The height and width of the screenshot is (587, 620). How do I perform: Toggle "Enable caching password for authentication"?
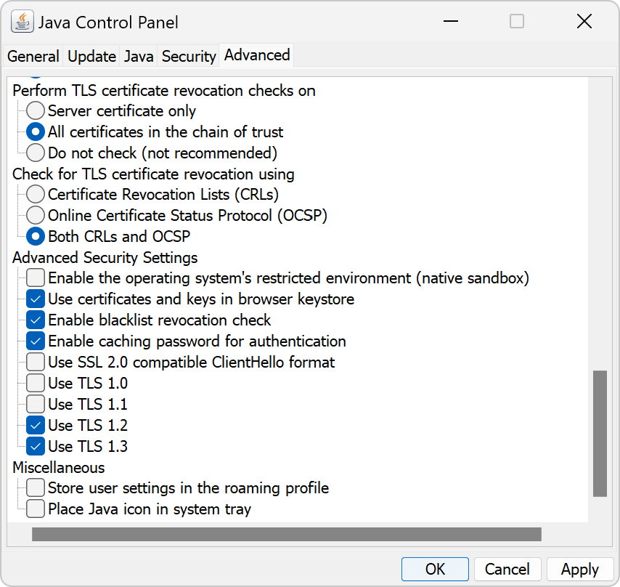(x=35, y=341)
